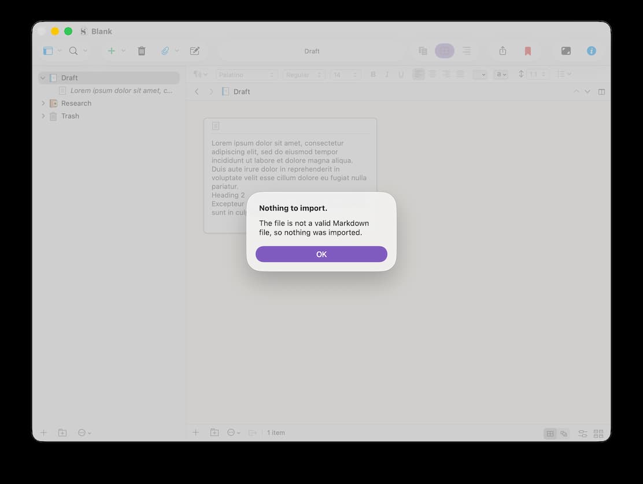Click the green Add document icon
The image size is (643, 484).
112,51
